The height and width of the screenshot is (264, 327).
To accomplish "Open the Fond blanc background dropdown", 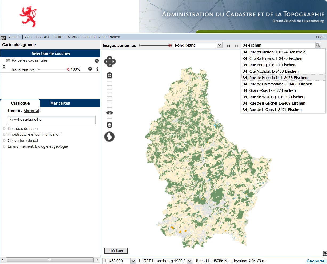I will (x=198, y=45).
